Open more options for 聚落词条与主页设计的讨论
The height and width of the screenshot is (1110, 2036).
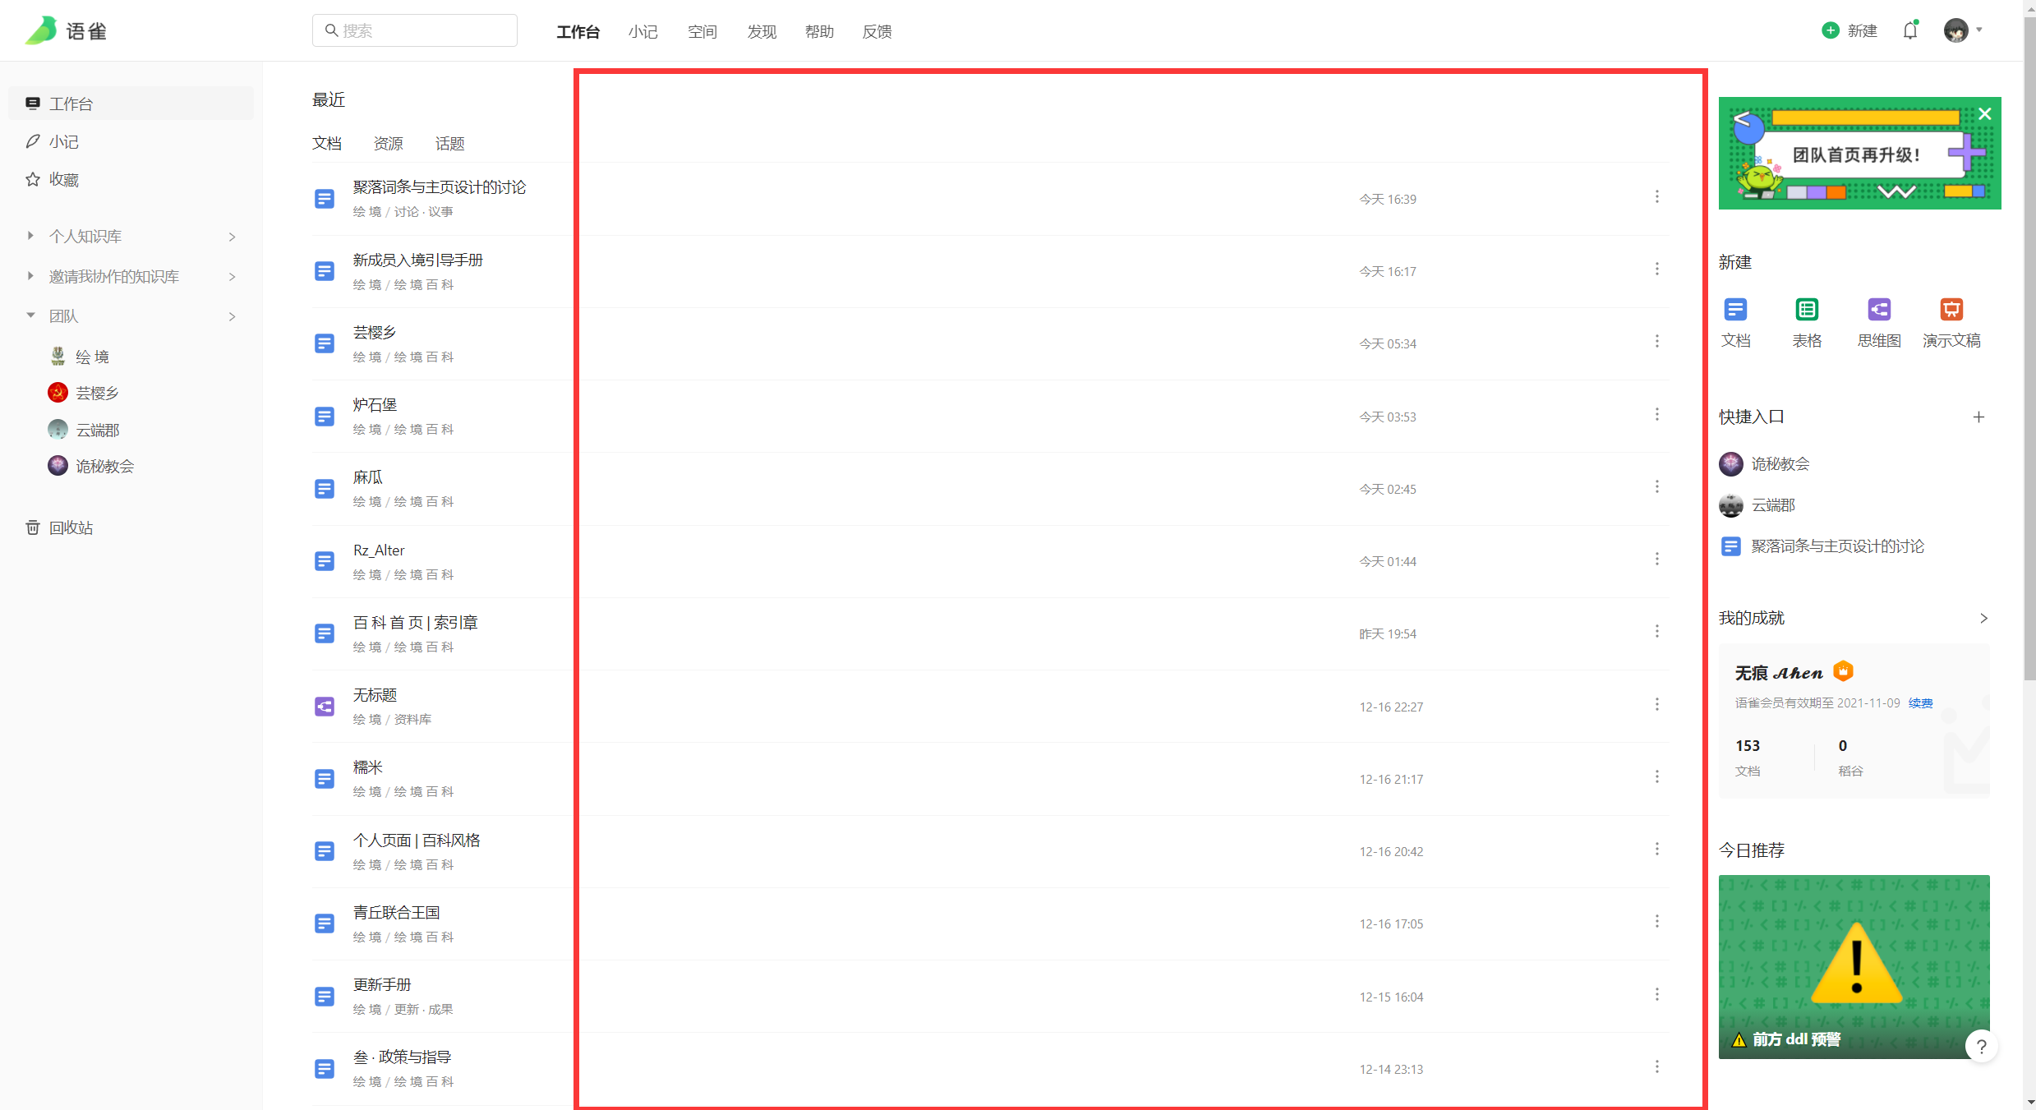coord(1656,197)
